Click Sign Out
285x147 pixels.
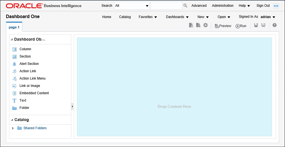coord(263,6)
